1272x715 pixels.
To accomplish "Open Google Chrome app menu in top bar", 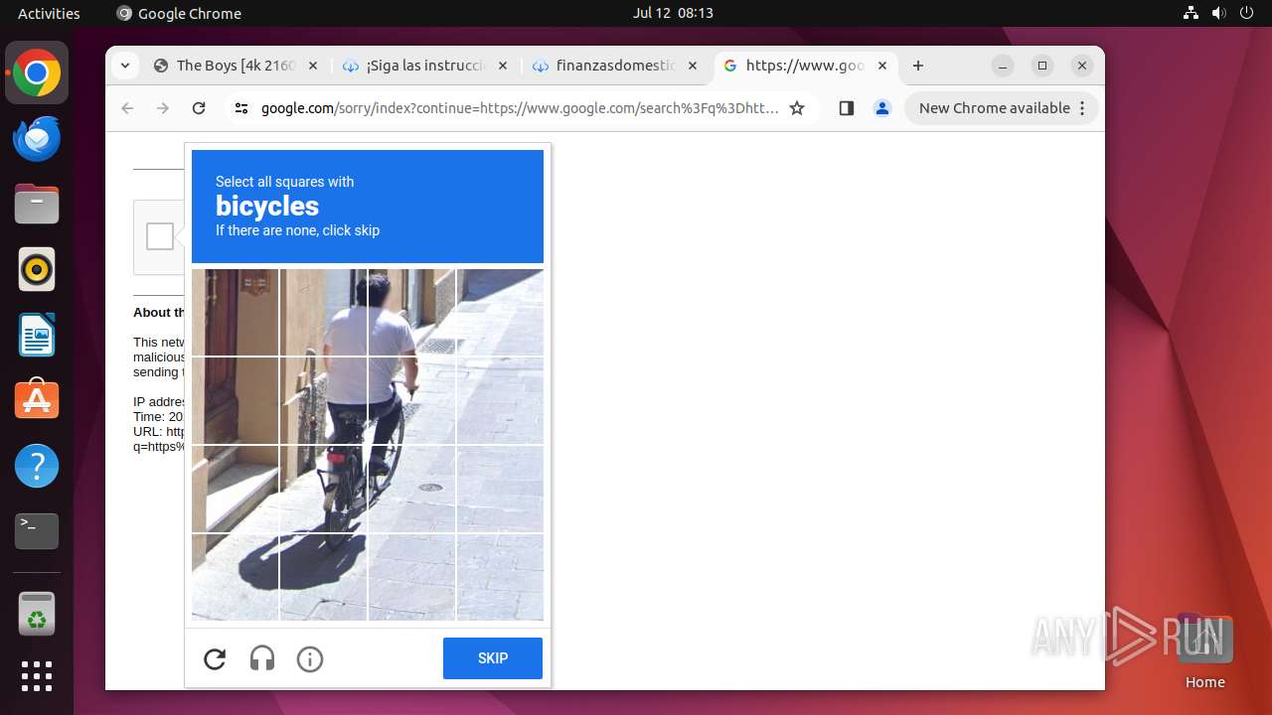I will pos(179,13).
